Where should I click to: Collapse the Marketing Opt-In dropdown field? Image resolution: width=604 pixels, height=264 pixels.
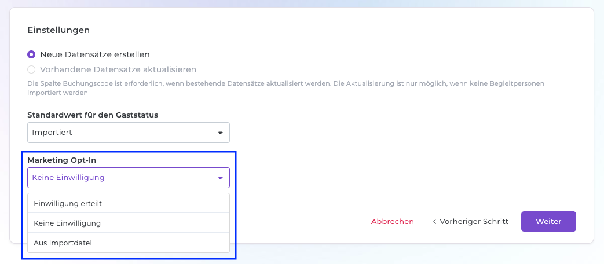[x=128, y=178]
